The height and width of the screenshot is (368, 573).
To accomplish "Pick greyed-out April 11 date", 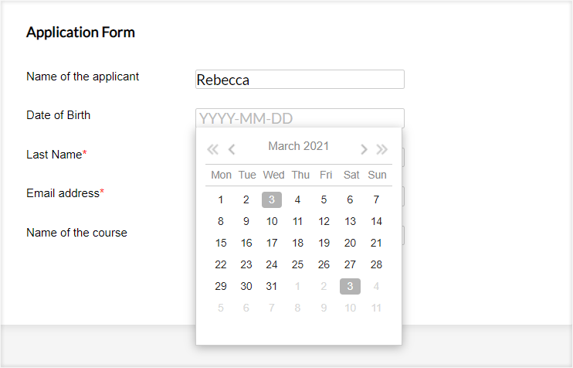I will tap(376, 308).
